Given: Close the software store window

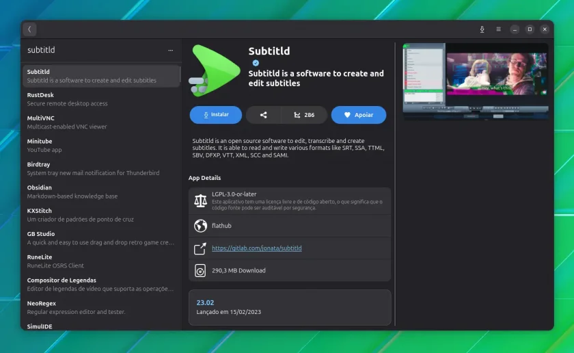Looking at the screenshot, I should (545, 29).
